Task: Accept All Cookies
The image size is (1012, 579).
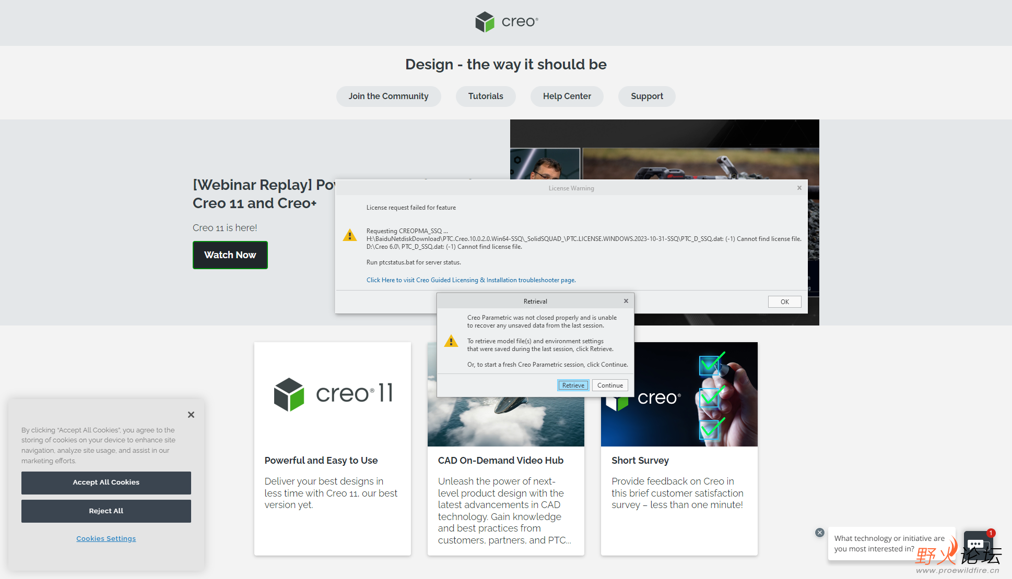Action: 106,482
